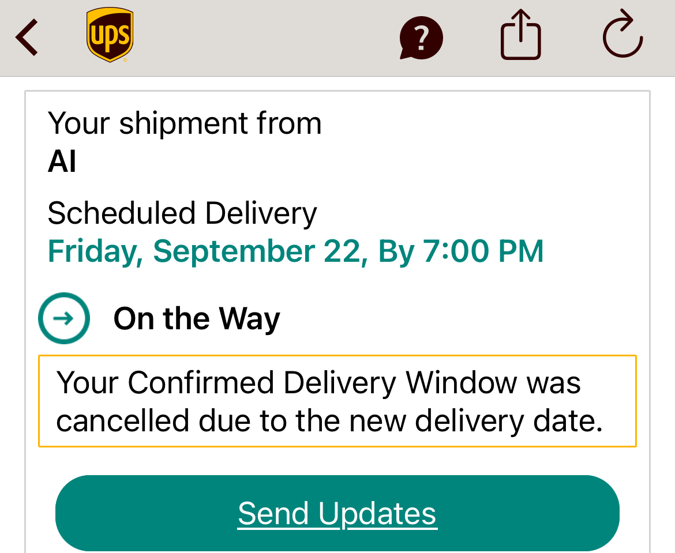Image resolution: width=675 pixels, height=553 pixels.
Task: Select the shipper name "AI"
Action: (x=62, y=162)
